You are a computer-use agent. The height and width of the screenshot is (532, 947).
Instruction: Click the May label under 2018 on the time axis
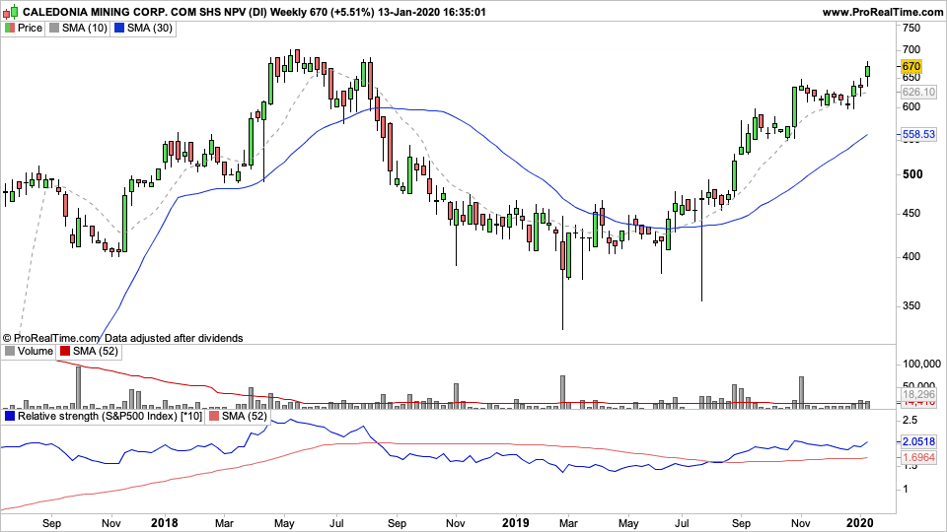(x=284, y=523)
